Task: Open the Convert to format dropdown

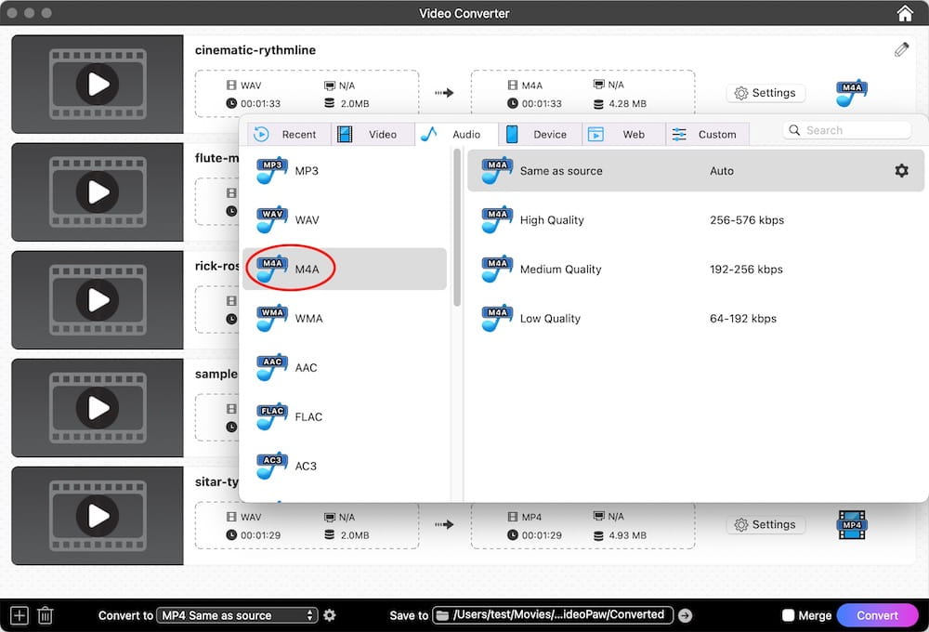Action: coord(237,615)
